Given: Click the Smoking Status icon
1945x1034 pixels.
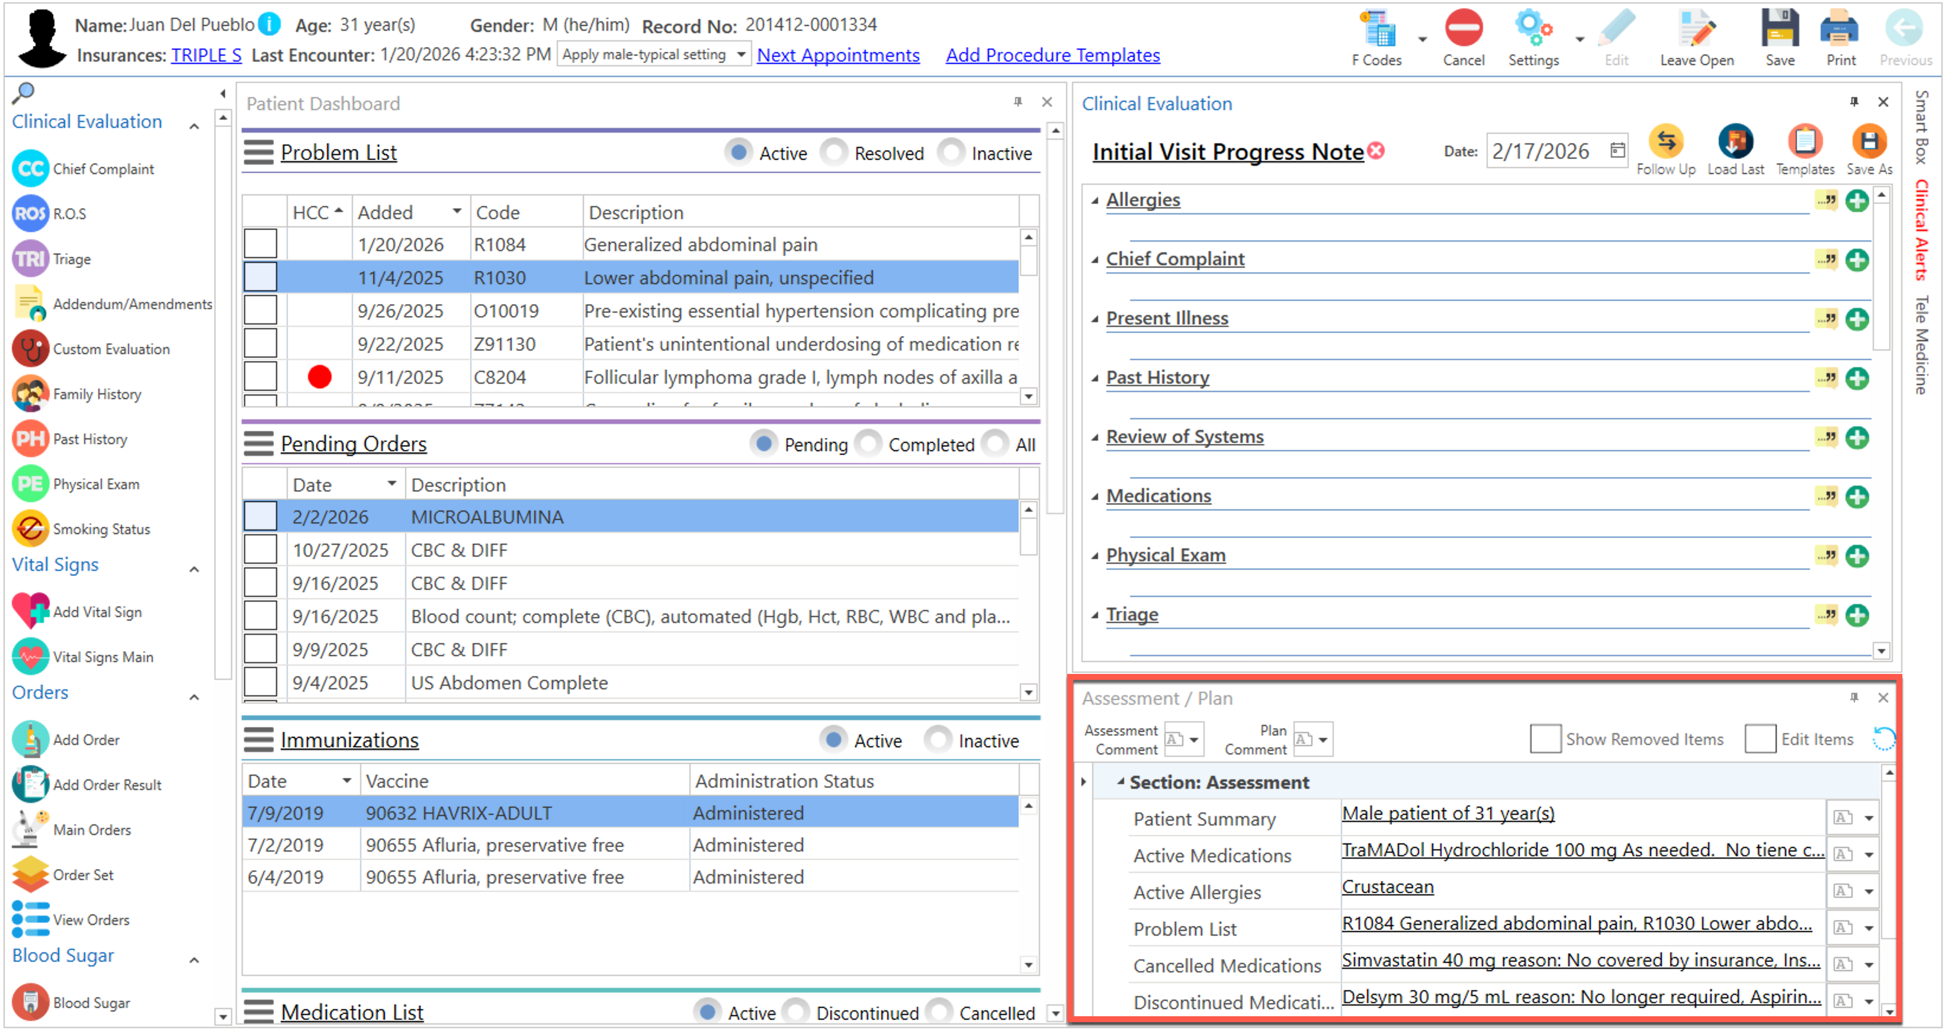Looking at the screenshot, I should click(x=30, y=529).
